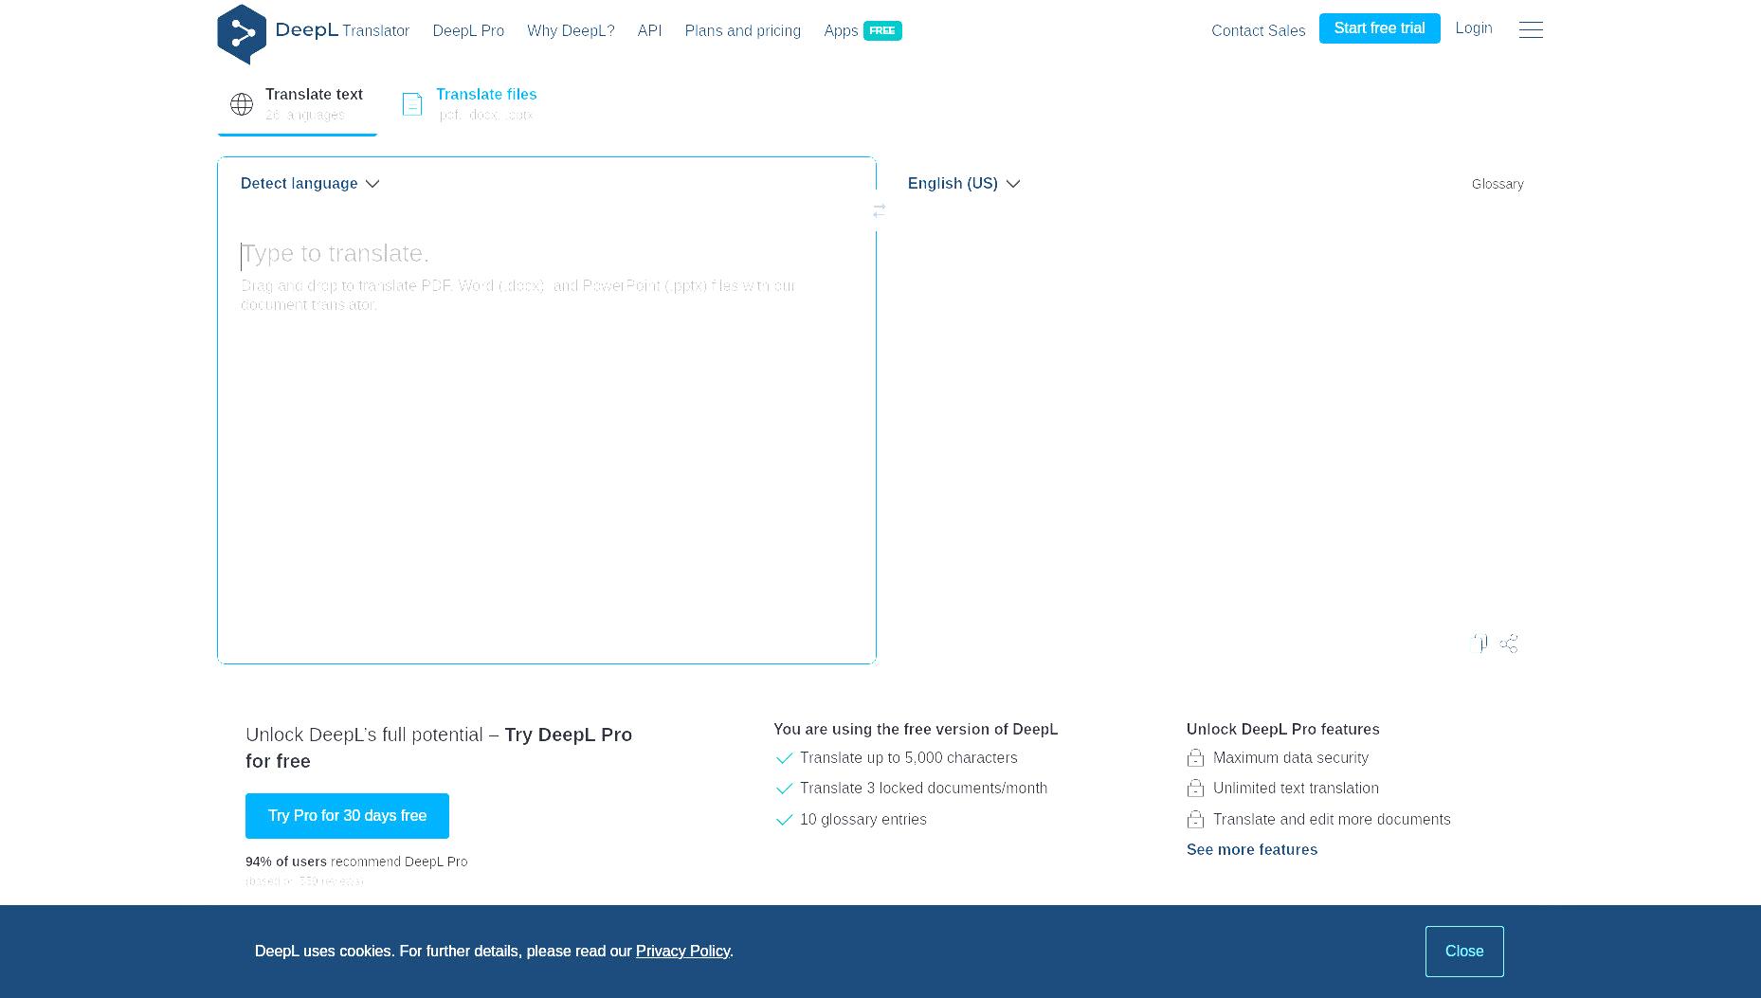Open the Privacy Policy link
1761x998 pixels.
coord(682,952)
